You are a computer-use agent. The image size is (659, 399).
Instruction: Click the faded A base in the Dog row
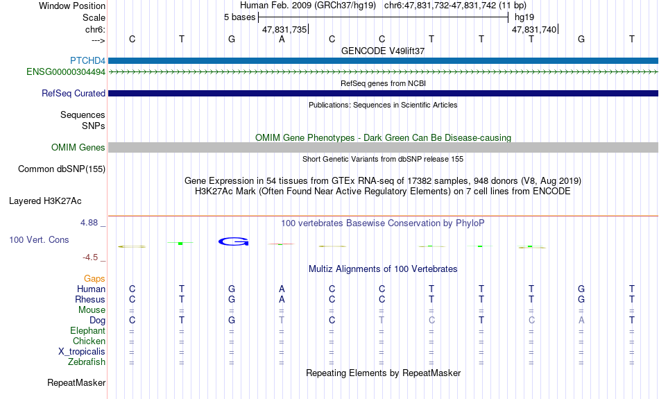pos(581,321)
